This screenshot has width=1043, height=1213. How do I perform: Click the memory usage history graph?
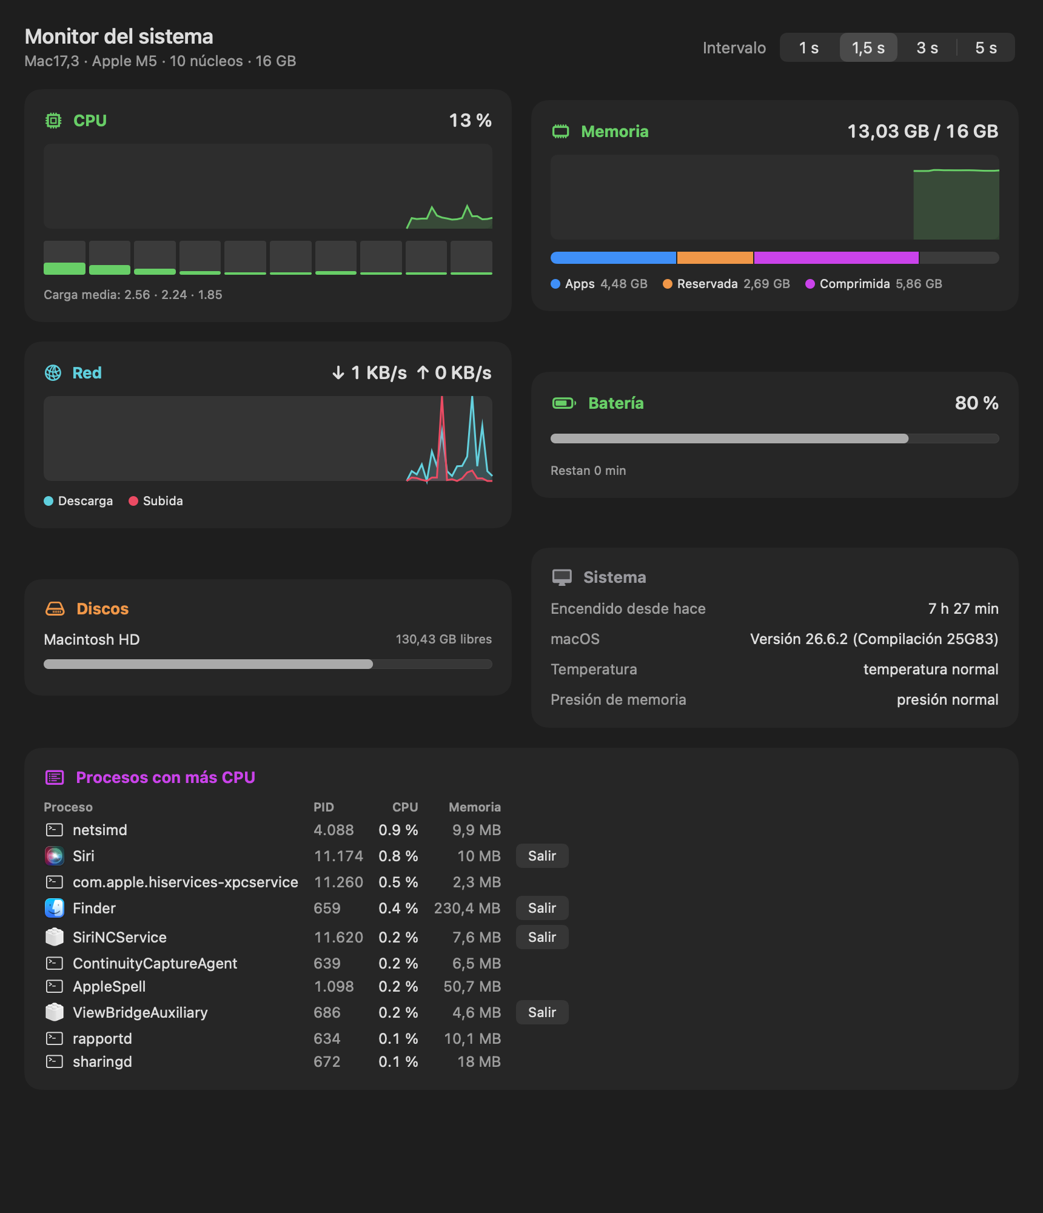774,197
